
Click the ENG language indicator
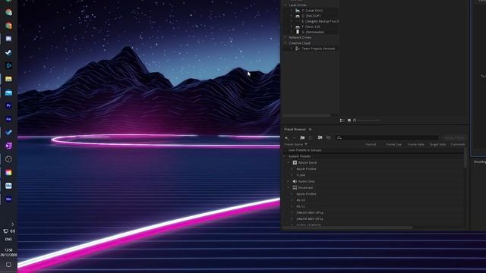(8, 240)
